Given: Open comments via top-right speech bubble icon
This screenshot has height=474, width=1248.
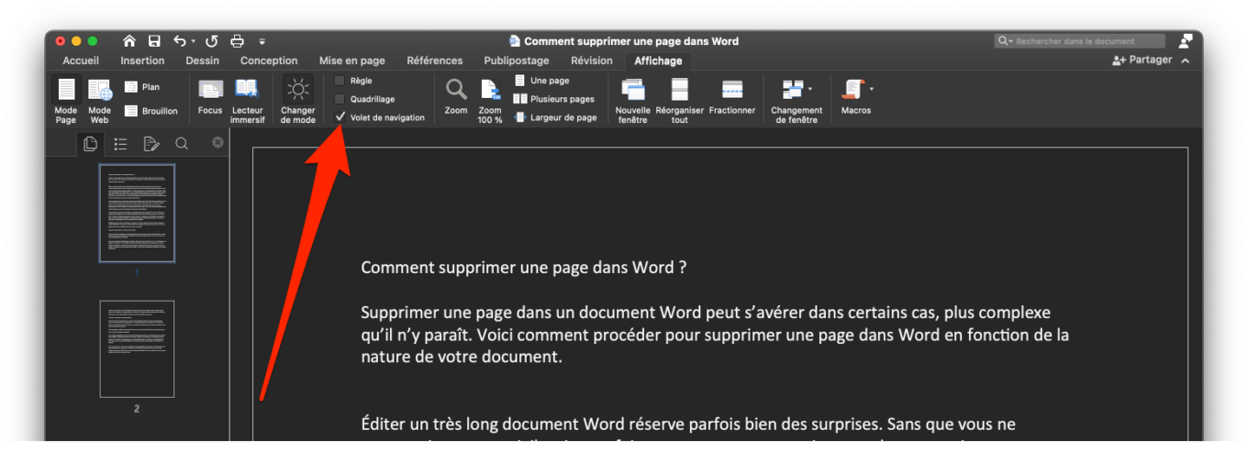Looking at the screenshot, I should [1187, 41].
